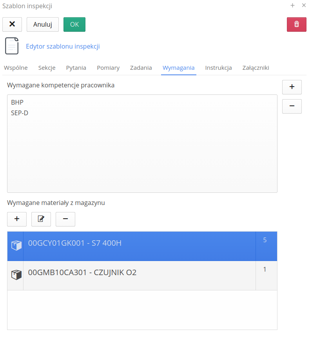Go to the Zadania tab
This screenshot has width=310, height=339.
click(141, 68)
